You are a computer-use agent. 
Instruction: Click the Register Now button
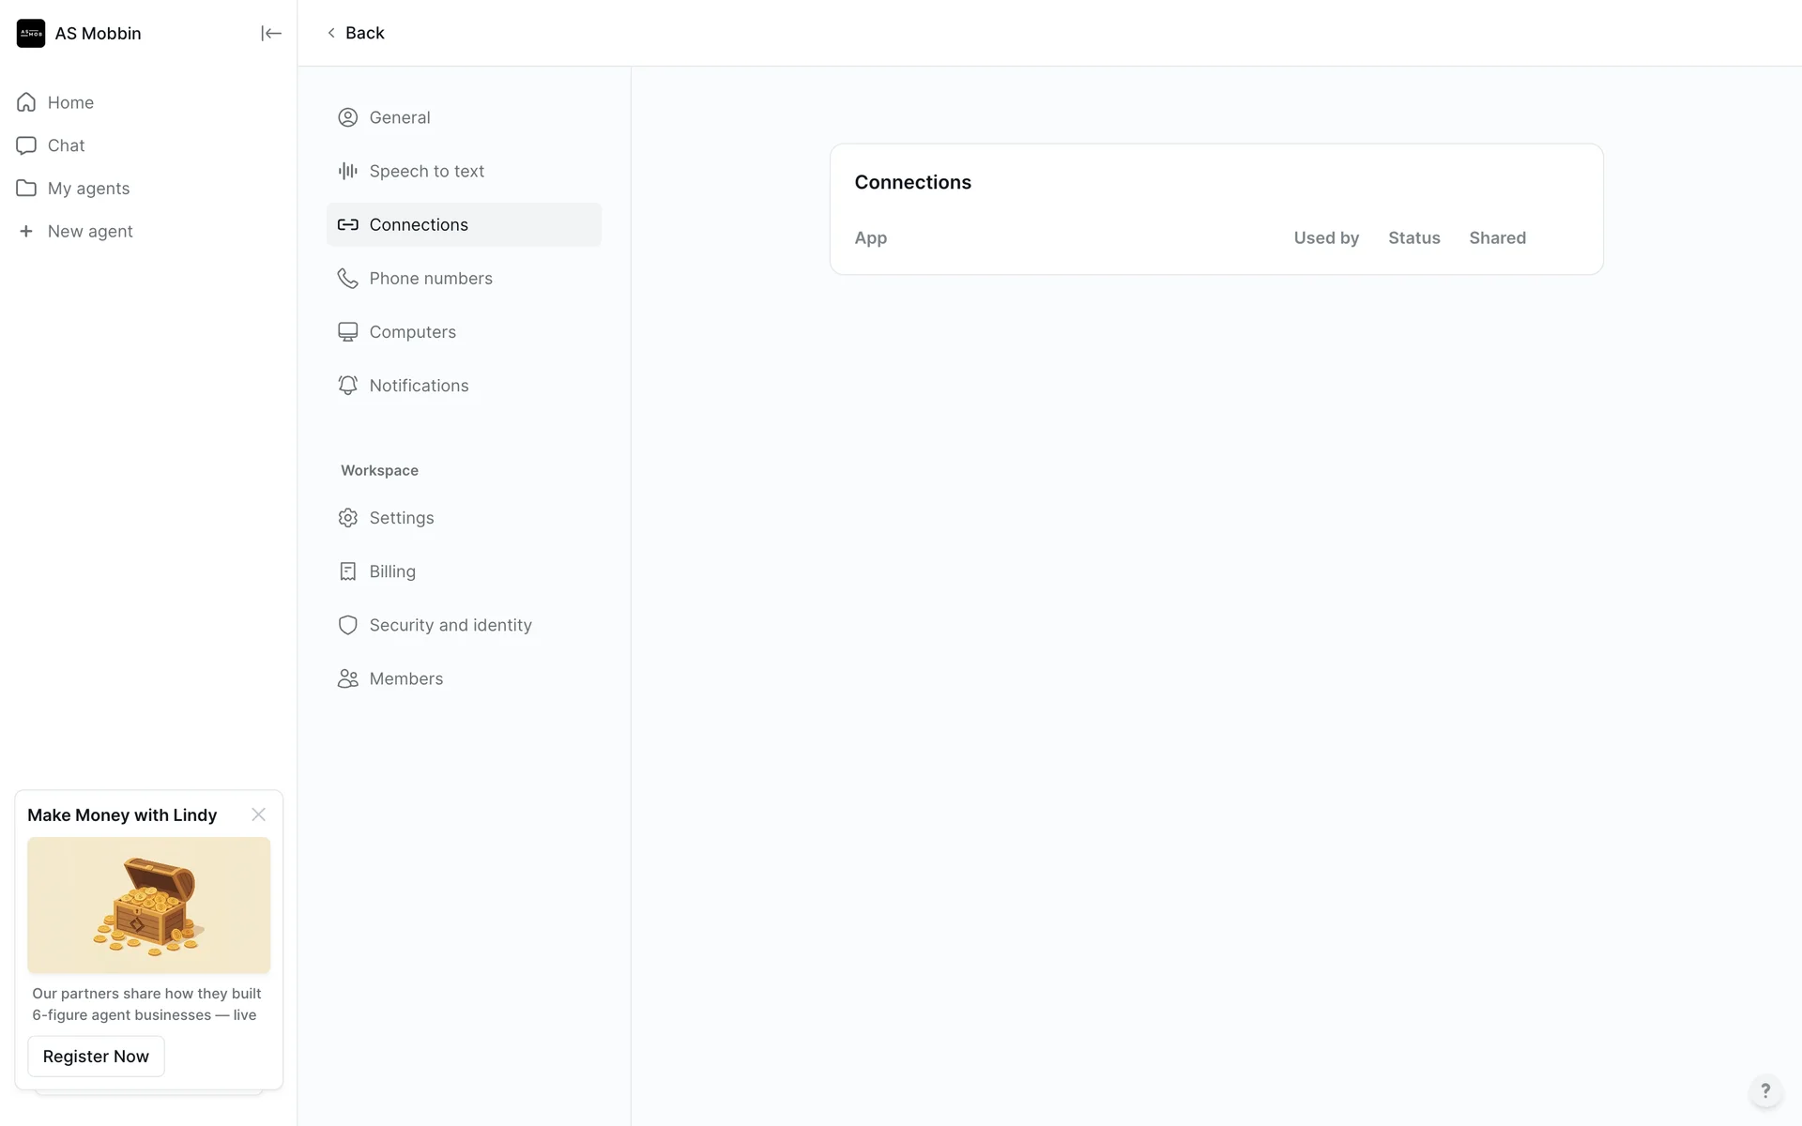pyautogui.click(x=96, y=1057)
